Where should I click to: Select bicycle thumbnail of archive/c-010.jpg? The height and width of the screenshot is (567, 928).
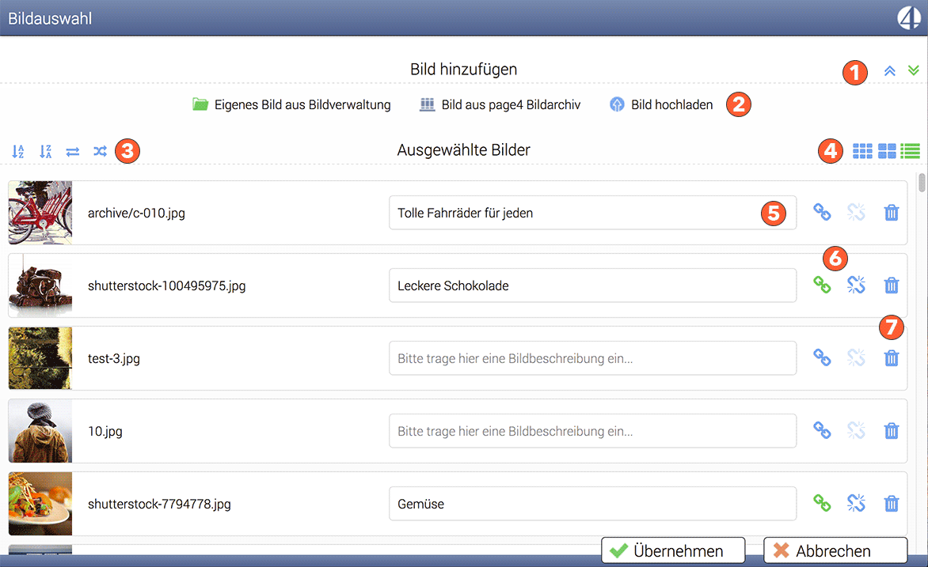pyautogui.click(x=40, y=213)
